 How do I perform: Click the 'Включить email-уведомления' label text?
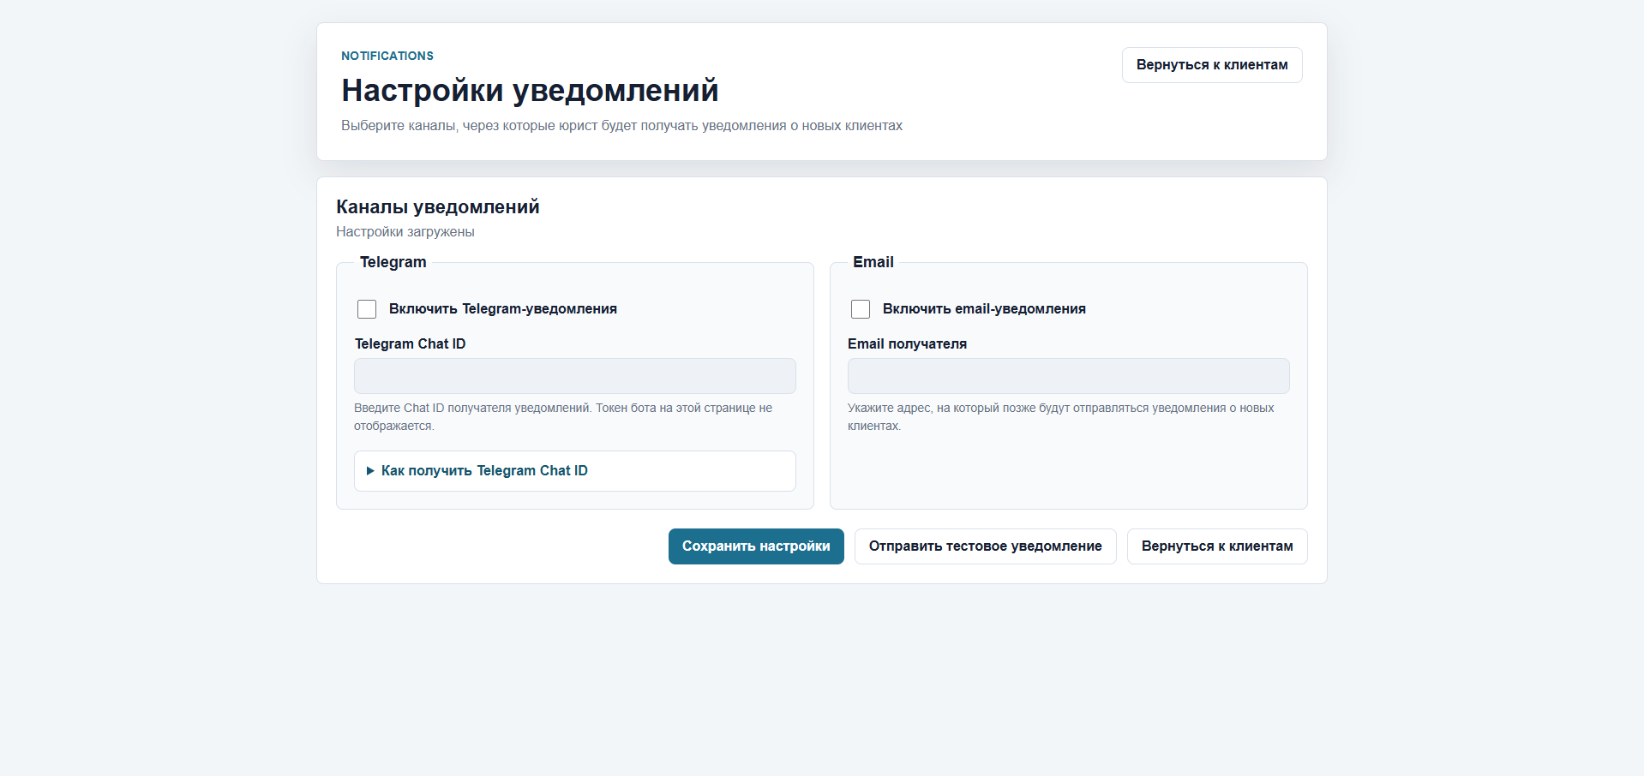pos(984,309)
